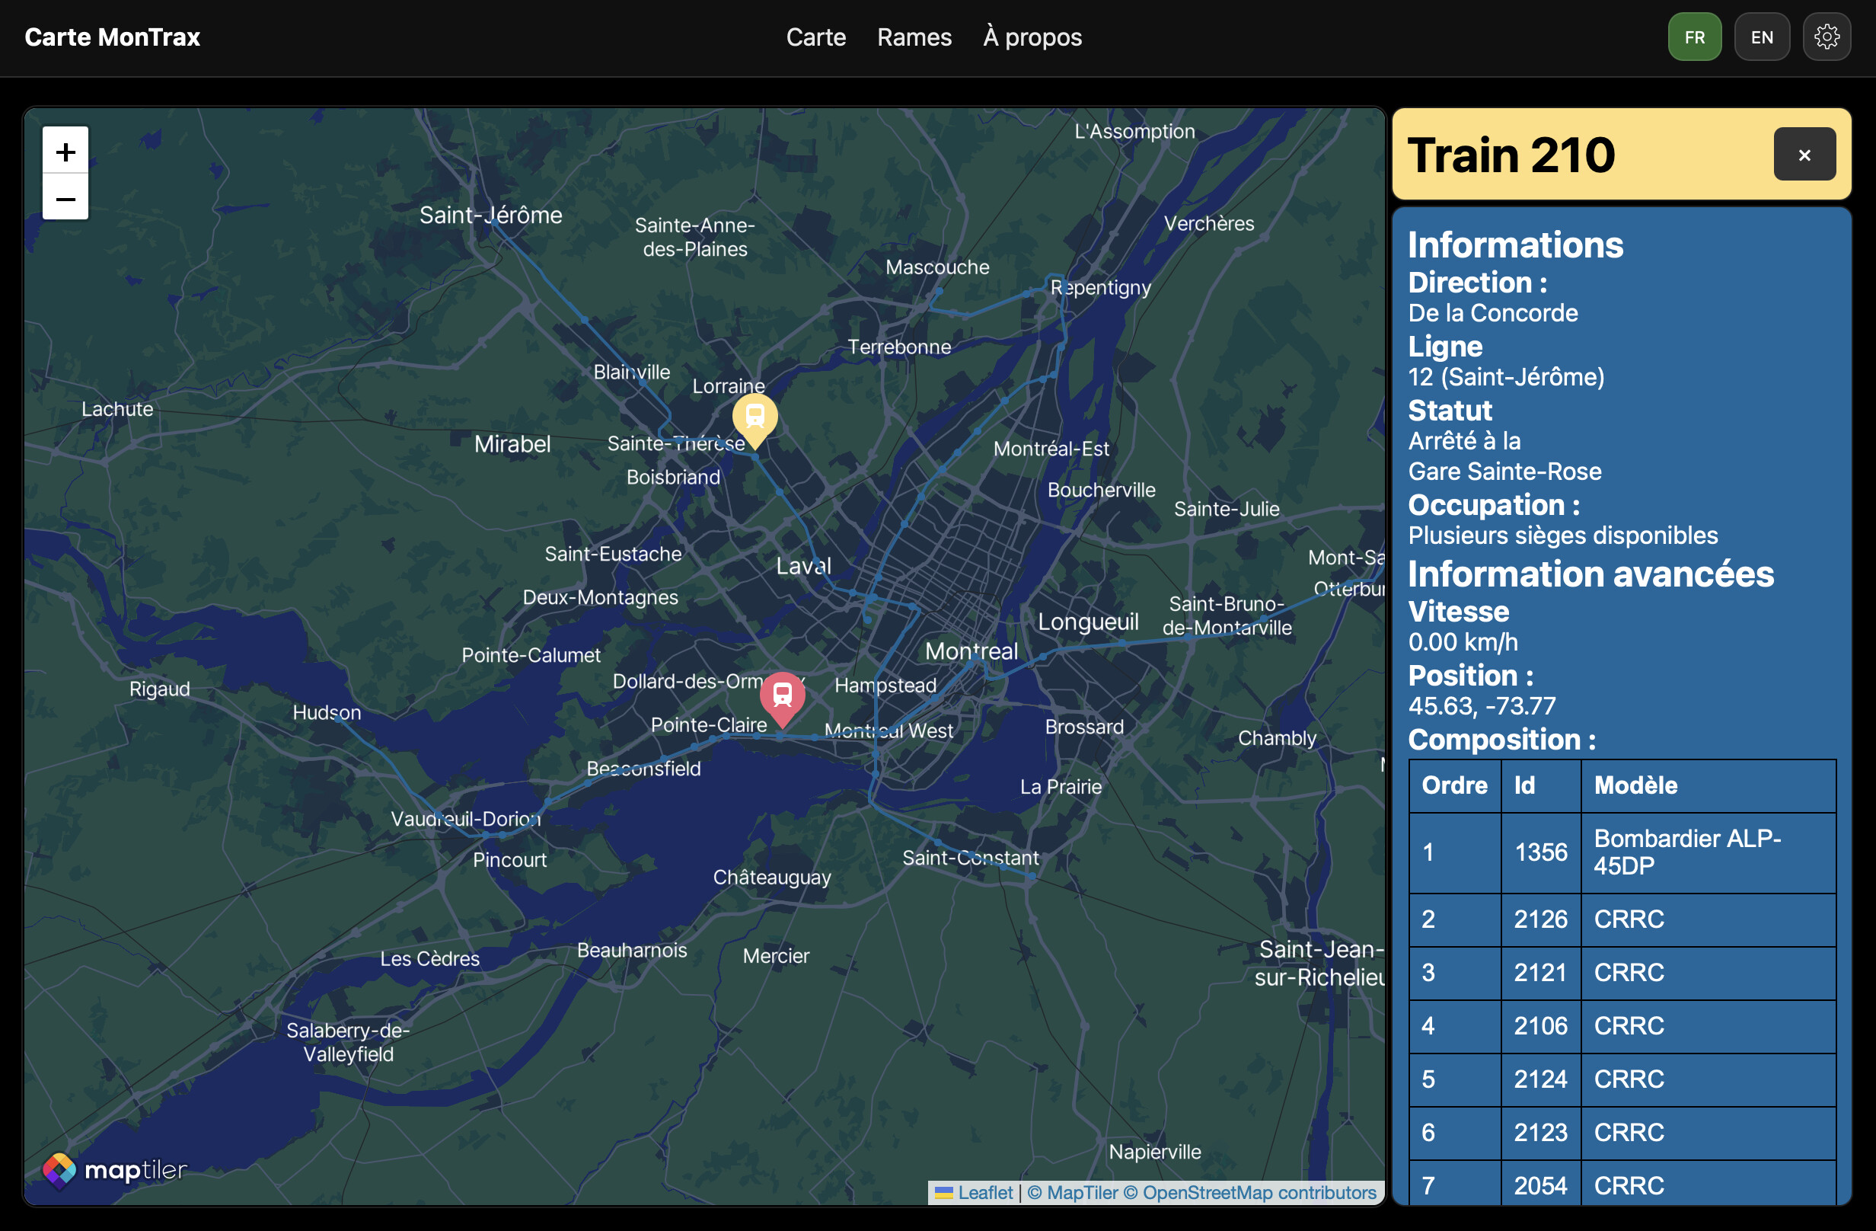Open OpenStreetMap contributors link

pos(1250,1192)
